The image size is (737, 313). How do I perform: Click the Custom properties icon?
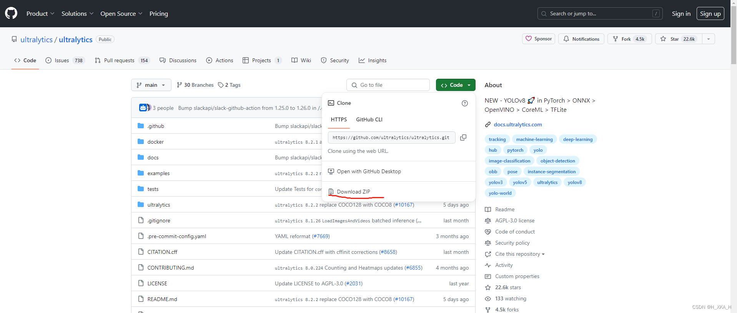click(x=488, y=276)
